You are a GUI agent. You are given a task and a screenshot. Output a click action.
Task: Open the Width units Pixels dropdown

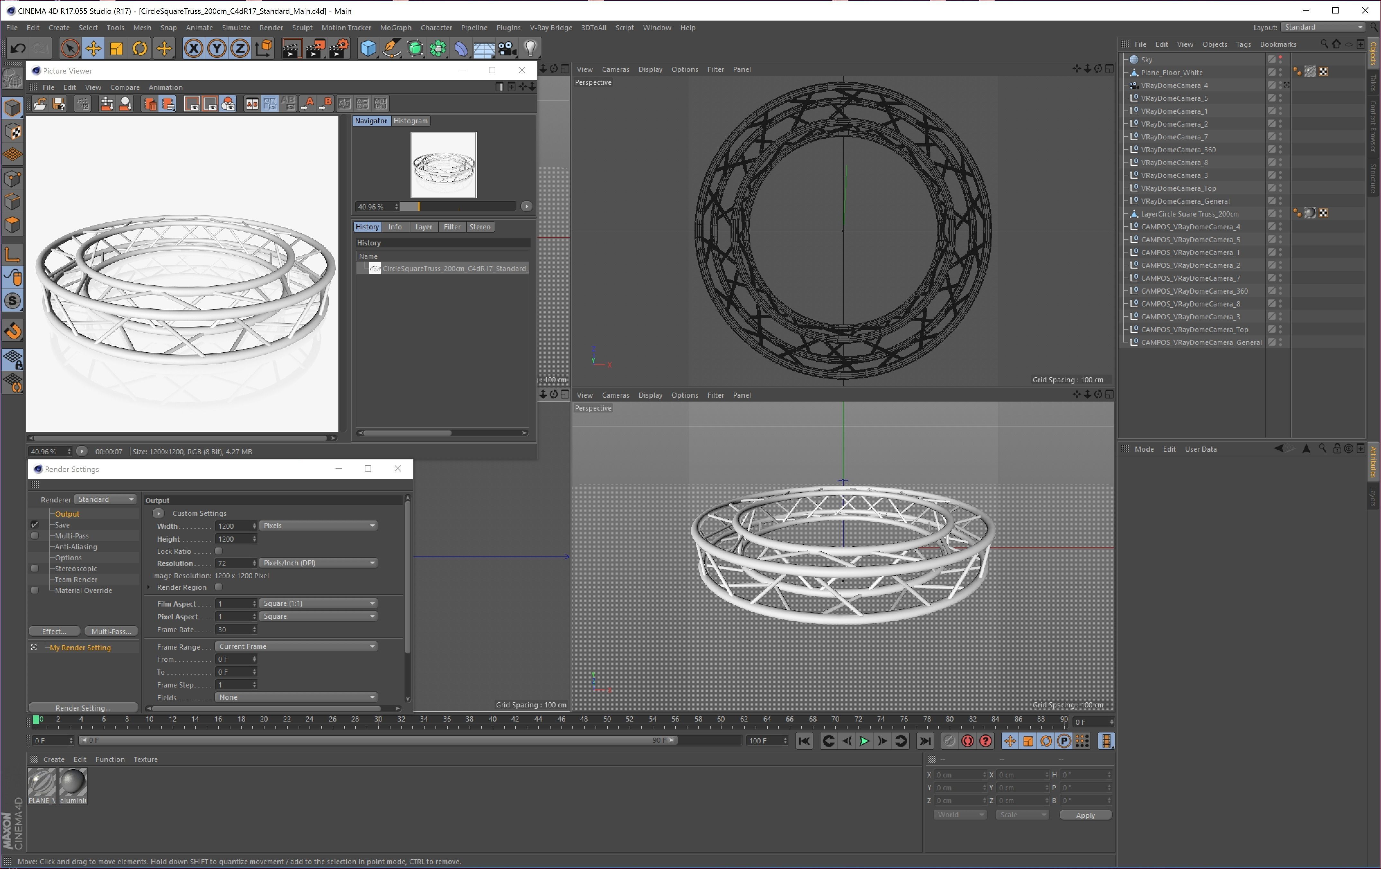tap(319, 526)
